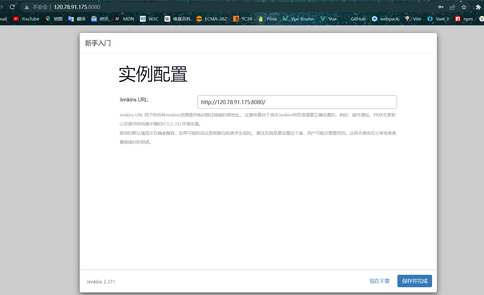Bookmark this page with the star icon

point(464,7)
